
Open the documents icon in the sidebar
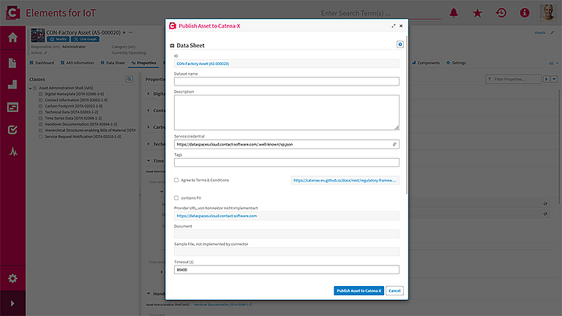(12, 63)
